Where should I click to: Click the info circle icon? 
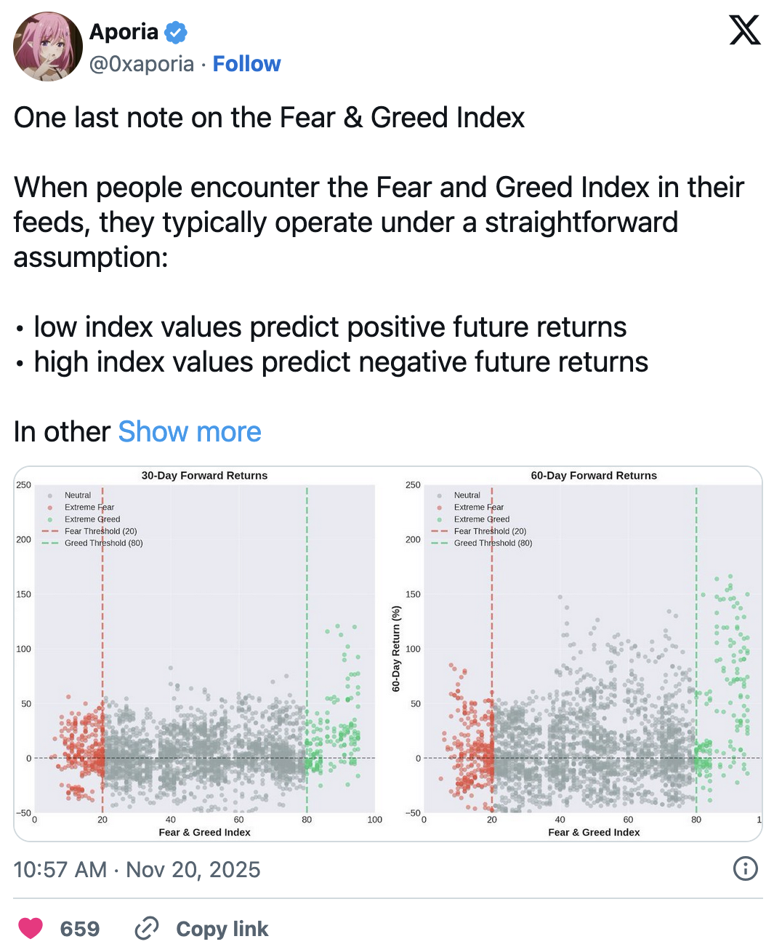[746, 868]
